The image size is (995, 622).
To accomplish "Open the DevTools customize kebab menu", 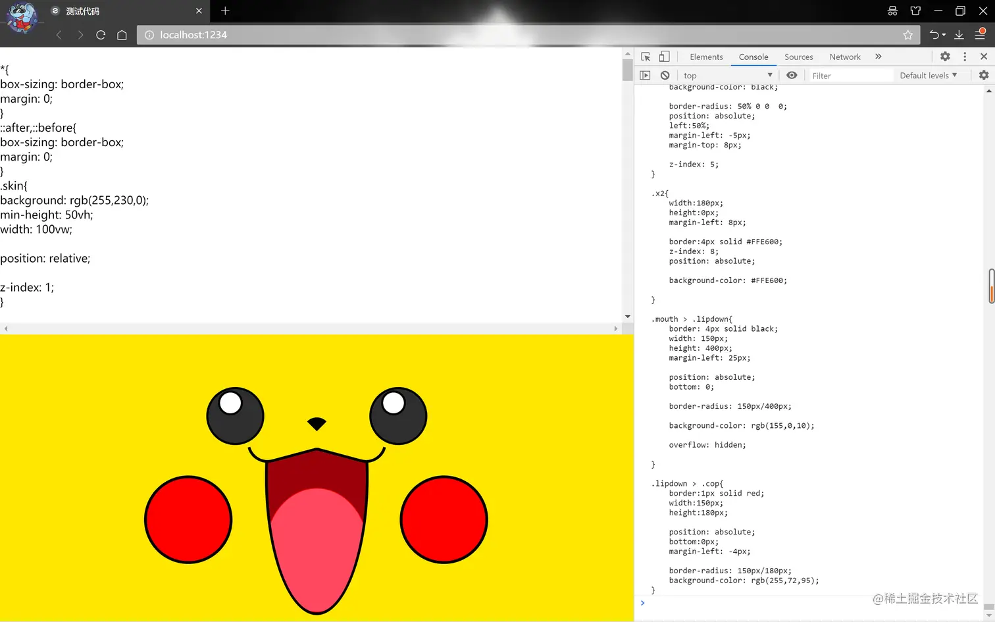I will pyautogui.click(x=965, y=57).
